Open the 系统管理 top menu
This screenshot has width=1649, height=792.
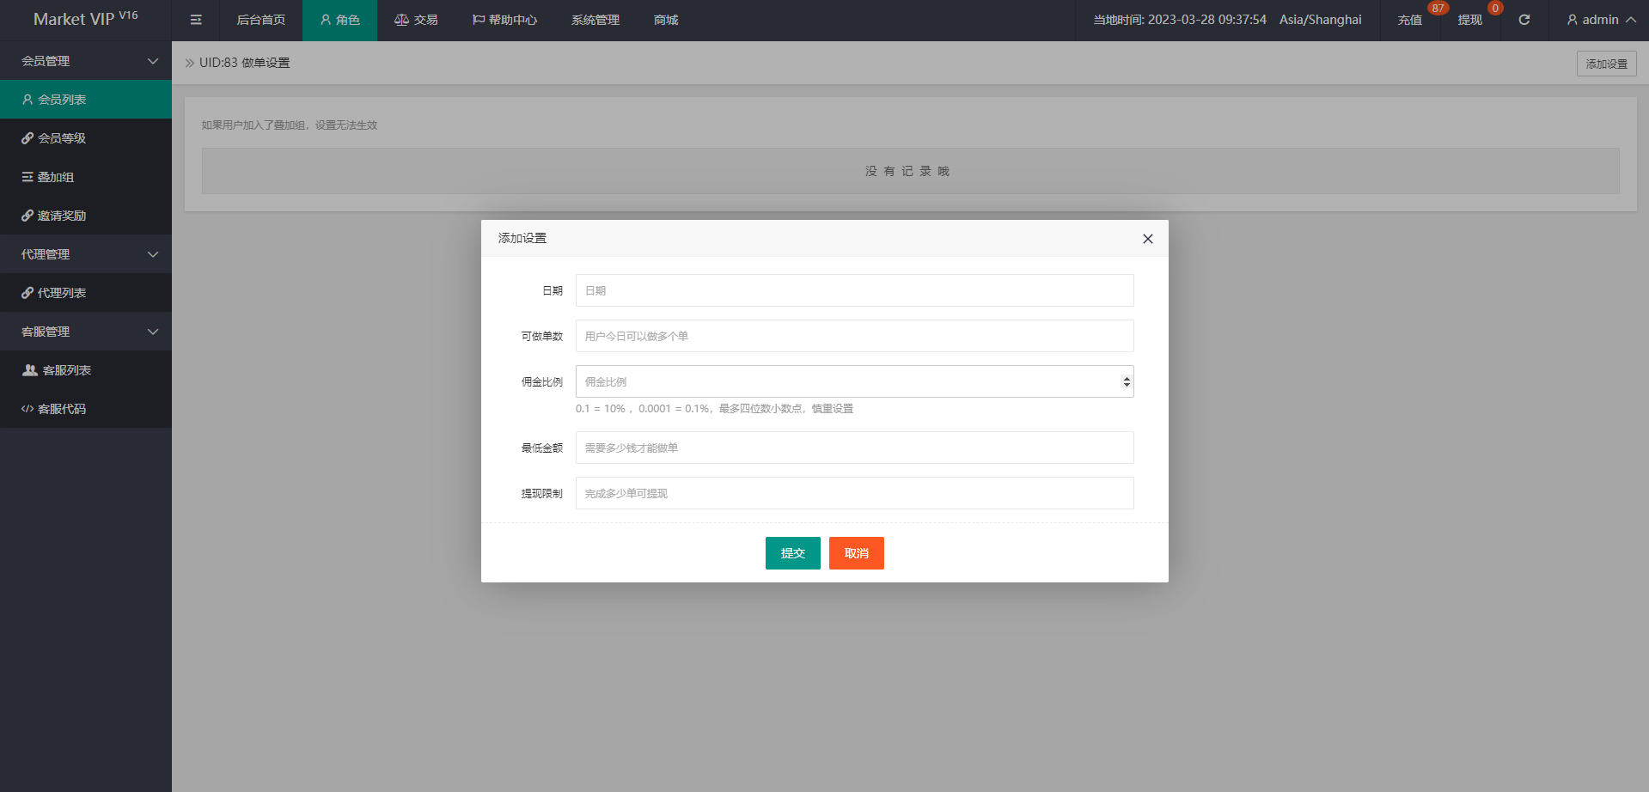coord(595,20)
